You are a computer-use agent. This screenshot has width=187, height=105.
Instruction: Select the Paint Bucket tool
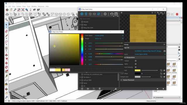[x=6, y=84]
